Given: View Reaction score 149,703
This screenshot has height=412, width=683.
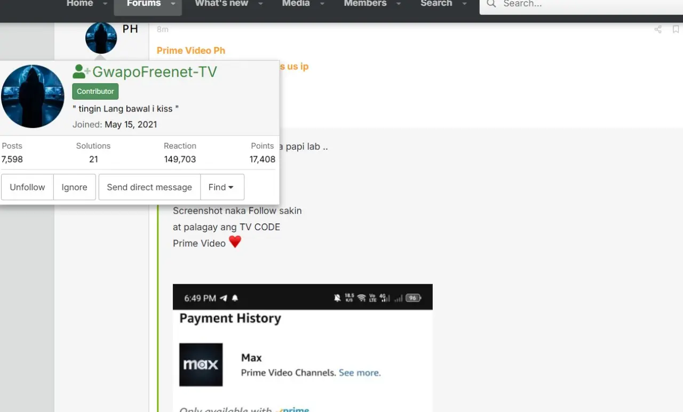Looking at the screenshot, I should pos(180,159).
